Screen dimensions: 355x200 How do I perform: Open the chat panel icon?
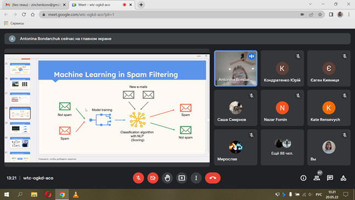tap(330, 178)
